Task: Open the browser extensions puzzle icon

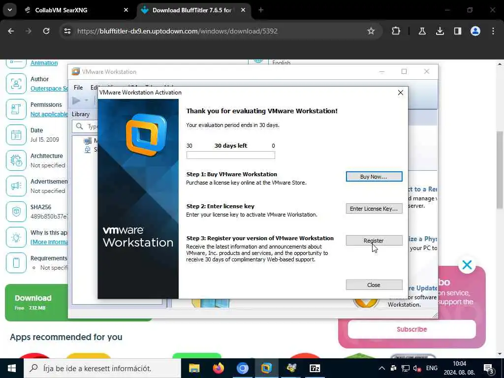Action: [396, 31]
